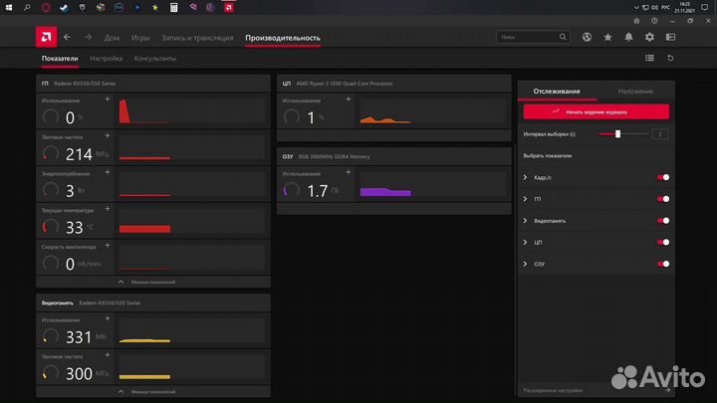This screenshot has height=403, width=717.
Task: Open the Windows action center icon
Action: pyautogui.click(x=705, y=7)
